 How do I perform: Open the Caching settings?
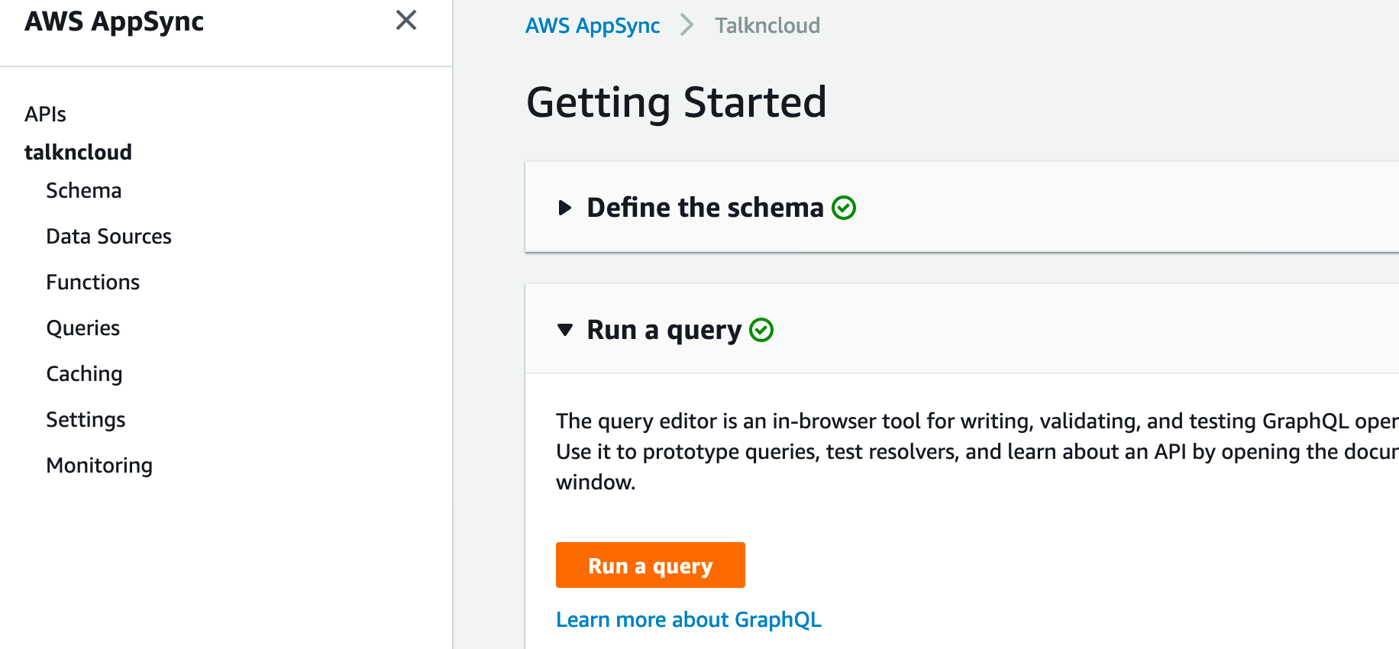coord(84,374)
